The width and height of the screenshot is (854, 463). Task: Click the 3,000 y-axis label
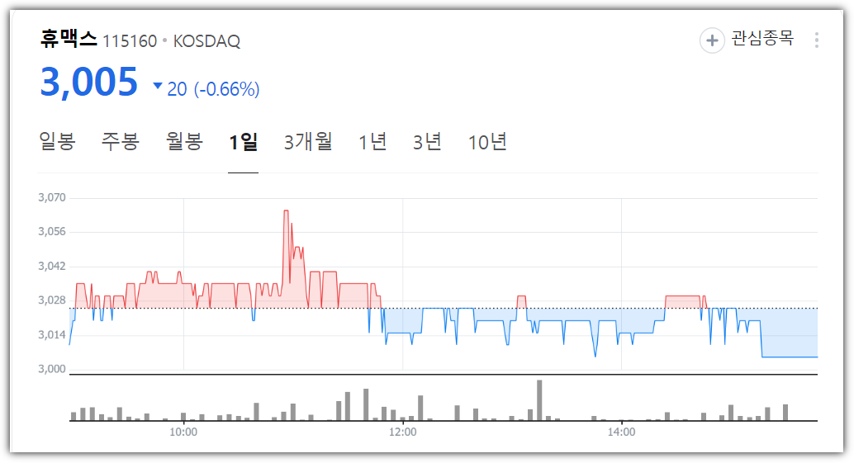52,369
